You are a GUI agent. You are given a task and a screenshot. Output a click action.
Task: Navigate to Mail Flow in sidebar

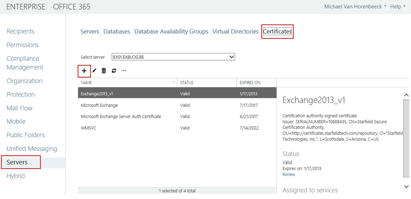[x=20, y=108]
